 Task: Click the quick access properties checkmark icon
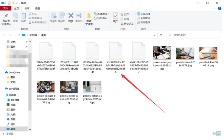click(9, 3)
